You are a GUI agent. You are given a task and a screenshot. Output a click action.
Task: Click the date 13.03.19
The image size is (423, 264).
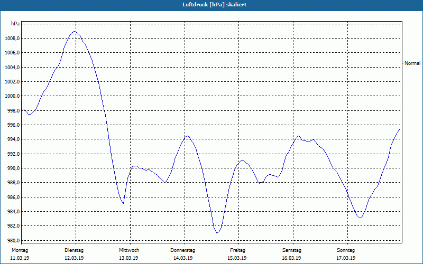pos(128,258)
